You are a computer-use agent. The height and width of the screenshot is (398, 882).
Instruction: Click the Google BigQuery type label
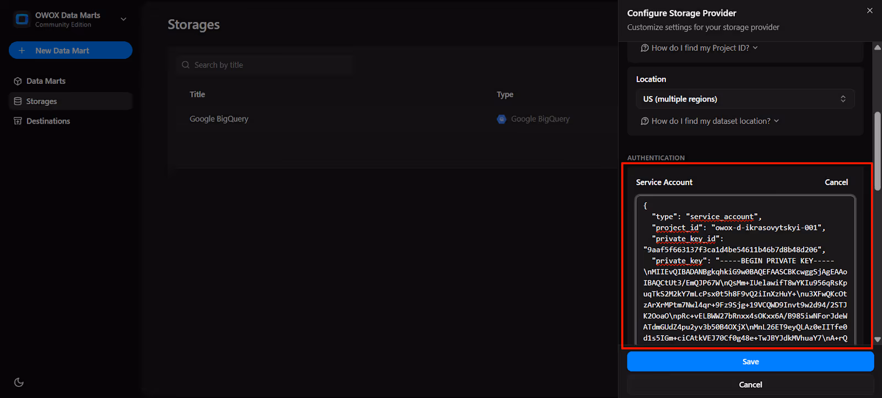pyautogui.click(x=540, y=119)
